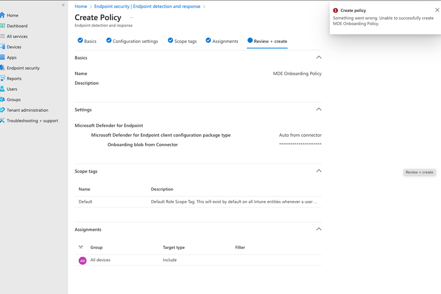
Task: Collapse the Settings section
Action: pos(319,109)
